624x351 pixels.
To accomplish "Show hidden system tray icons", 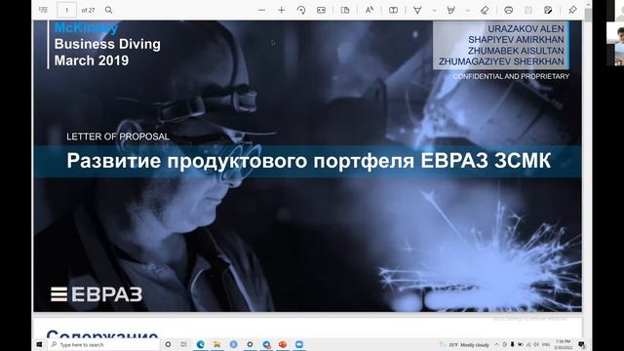I will point(496,344).
